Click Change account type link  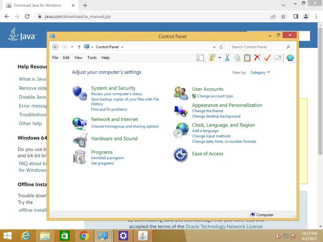point(215,96)
